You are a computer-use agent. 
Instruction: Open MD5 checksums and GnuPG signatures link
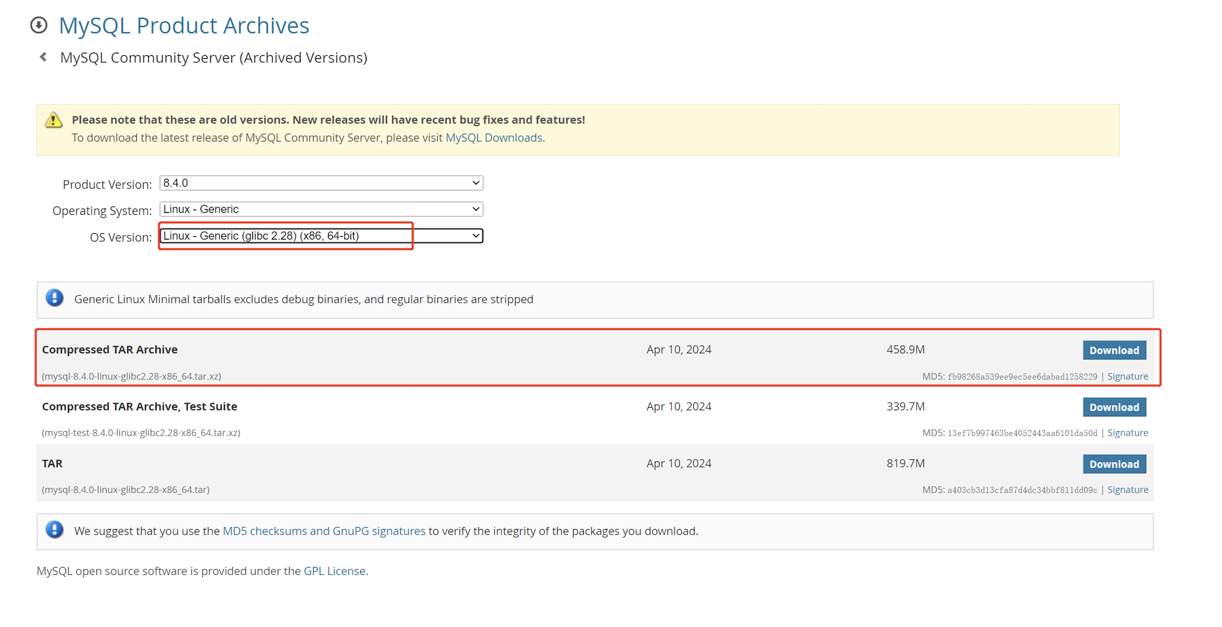pos(324,531)
